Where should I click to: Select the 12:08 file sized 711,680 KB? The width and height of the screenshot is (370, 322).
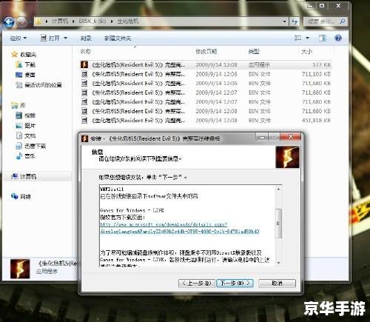pos(206,111)
